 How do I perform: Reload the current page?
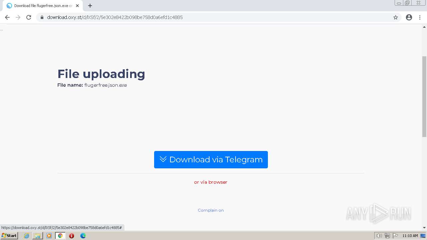(29, 17)
